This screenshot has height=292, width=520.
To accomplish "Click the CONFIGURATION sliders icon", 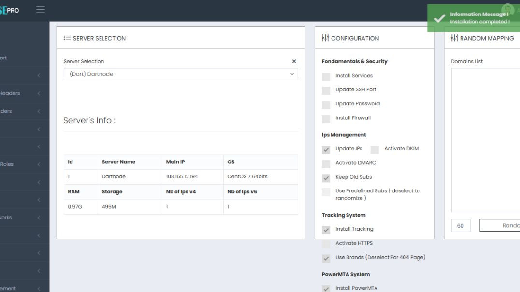I will pos(325,38).
